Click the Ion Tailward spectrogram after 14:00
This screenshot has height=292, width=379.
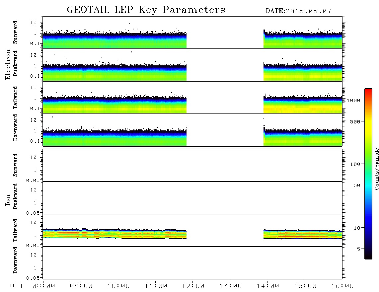pyautogui.click(x=303, y=235)
